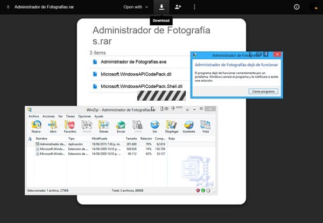Click the Añadir icon in WinZip toolbar
This screenshot has width=323, height=223.
coord(87,126)
